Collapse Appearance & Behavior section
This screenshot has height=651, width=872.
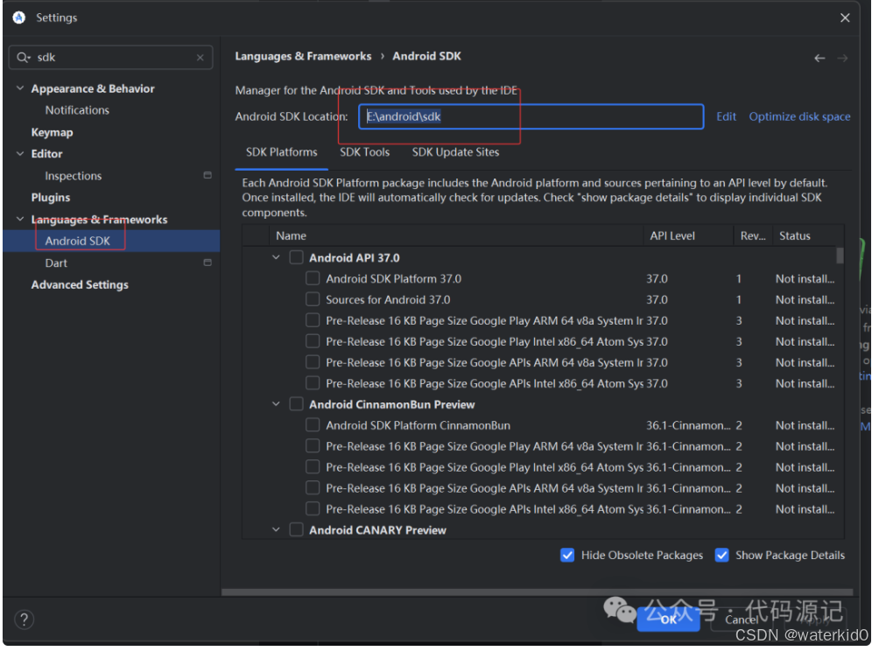tap(20, 88)
